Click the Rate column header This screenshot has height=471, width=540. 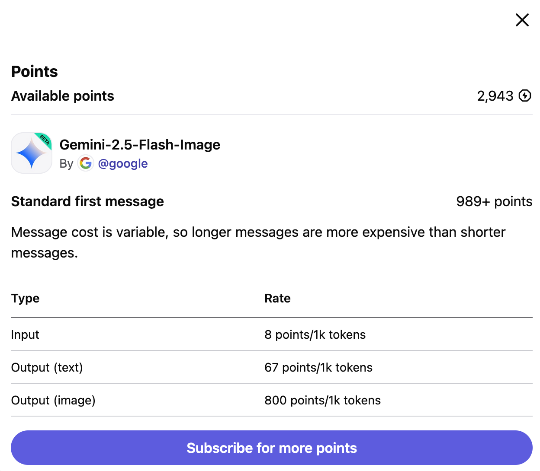[x=277, y=298]
